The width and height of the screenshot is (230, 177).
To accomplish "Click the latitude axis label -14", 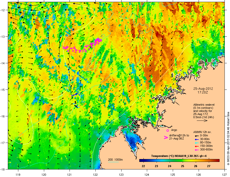I will tap(3, 63).
